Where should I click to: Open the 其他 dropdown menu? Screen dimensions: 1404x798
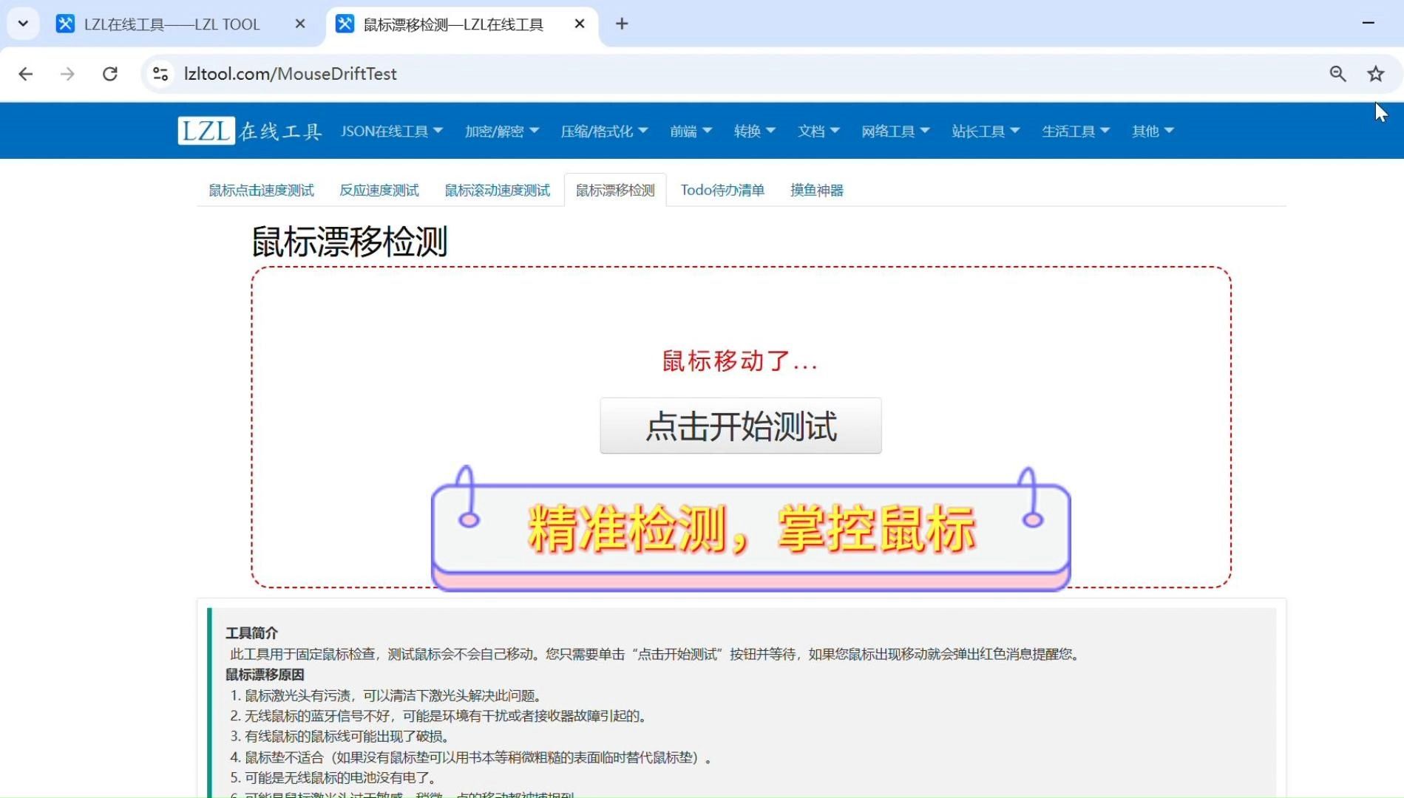coord(1151,131)
